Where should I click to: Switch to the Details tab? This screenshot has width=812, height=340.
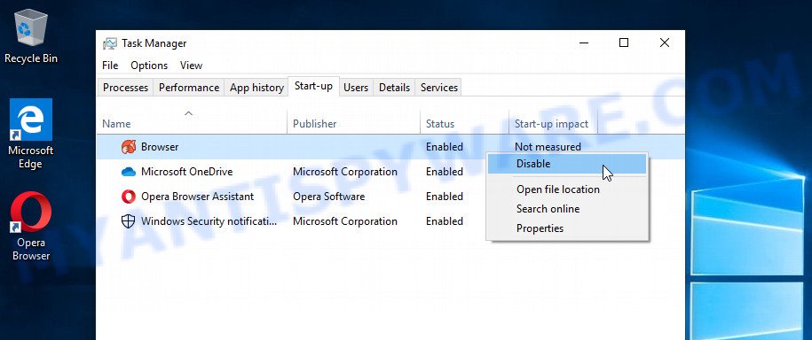394,88
